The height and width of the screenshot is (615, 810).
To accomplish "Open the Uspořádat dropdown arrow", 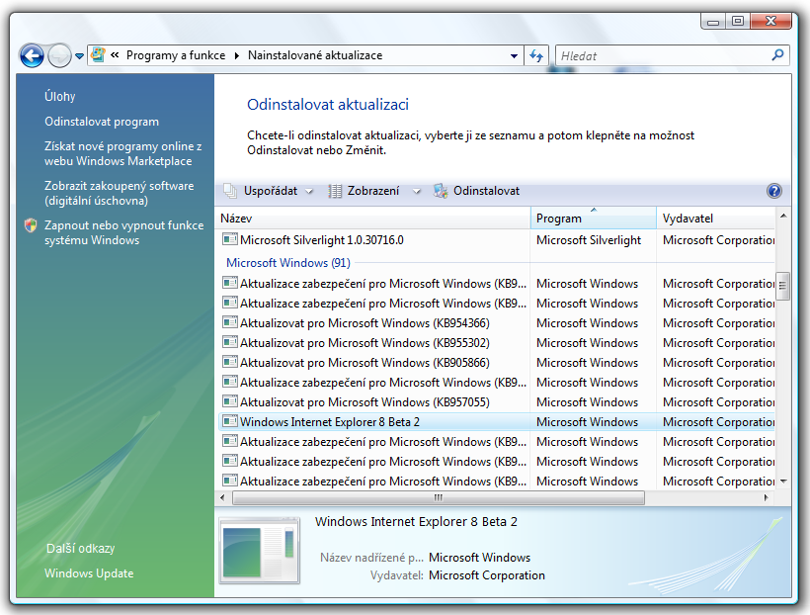I will (309, 192).
